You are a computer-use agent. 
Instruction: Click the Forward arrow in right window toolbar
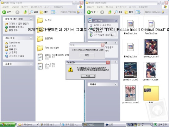[102, 12]
